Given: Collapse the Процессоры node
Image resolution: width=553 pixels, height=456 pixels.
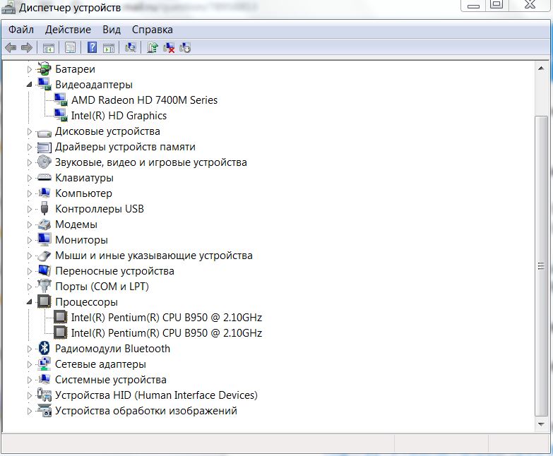Looking at the screenshot, I should (x=30, y=302).
